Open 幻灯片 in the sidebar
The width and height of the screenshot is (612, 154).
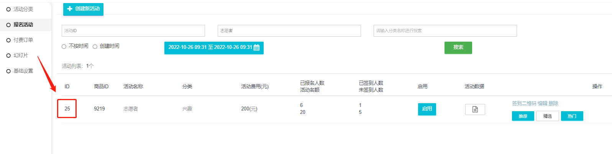(x=21, y=55)
